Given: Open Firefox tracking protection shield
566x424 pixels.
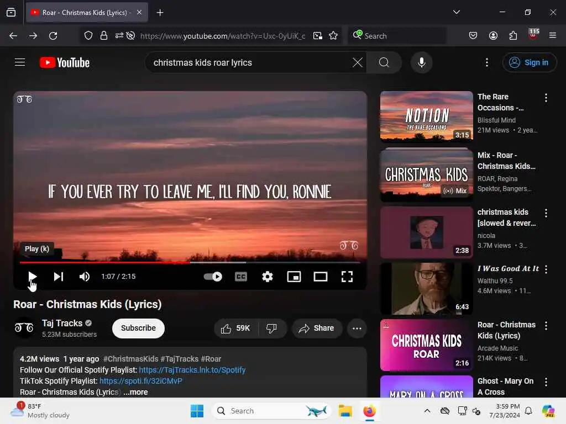Looking at the screenshot, I should pos(88,36).
